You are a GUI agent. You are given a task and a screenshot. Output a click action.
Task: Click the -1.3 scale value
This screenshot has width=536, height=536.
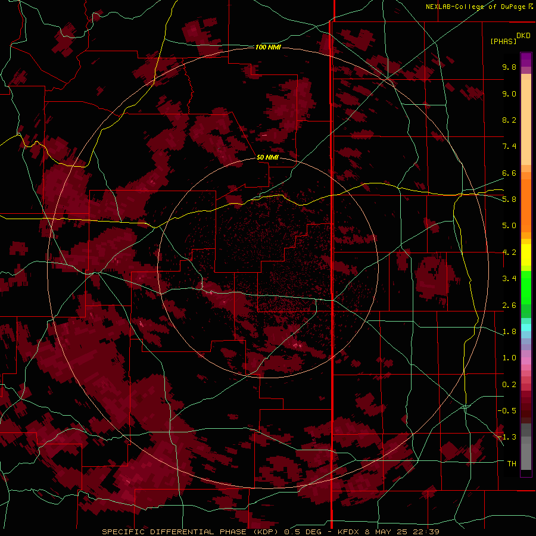[x=507, y=437]
